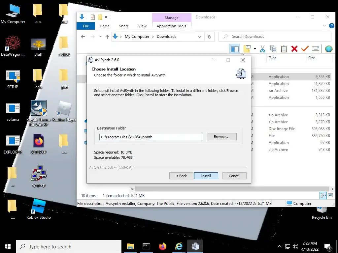This screenshot has height=253, width=338.
Task: Expand the chevron after My Computer in breadcrumb
Action: 153,37
